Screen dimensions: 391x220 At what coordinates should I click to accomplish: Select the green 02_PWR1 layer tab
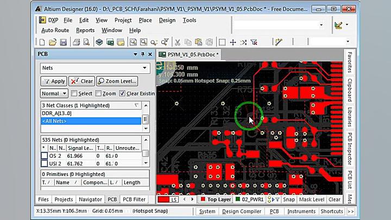(x=249, y=199)
